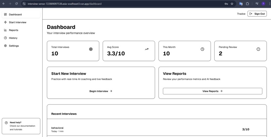Viewport: 271px width, 137px height.
Task: Click the Settings gear icon
Action: tap(5, 46)
